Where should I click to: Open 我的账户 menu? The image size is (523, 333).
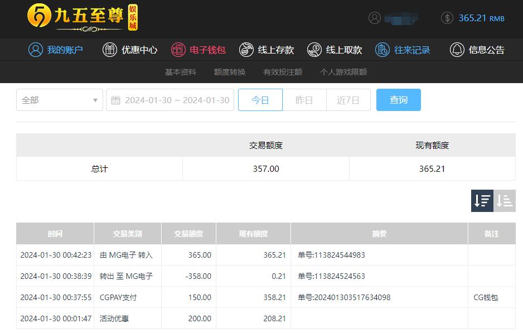[55, 50]
